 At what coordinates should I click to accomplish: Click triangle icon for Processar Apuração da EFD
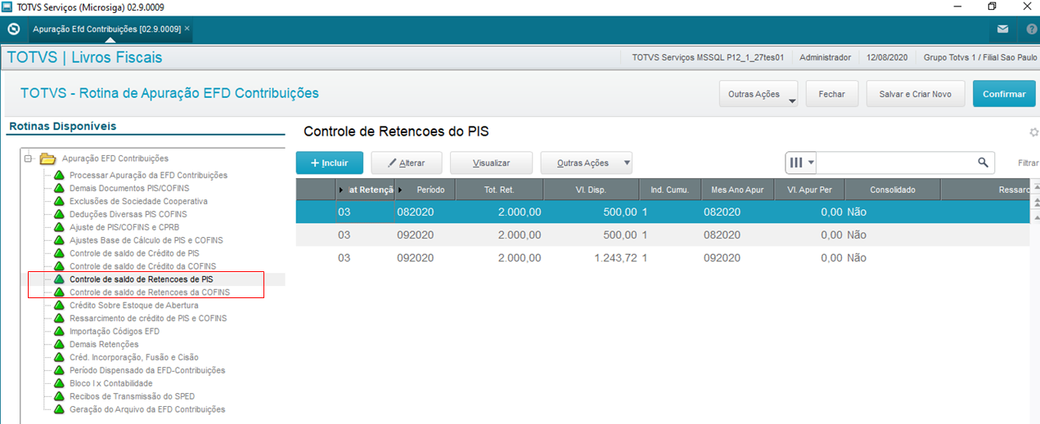59,175
